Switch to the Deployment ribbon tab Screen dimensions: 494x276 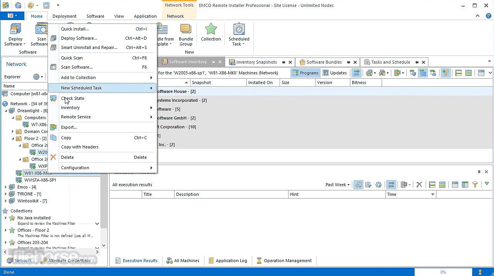(x=65, y=16)
